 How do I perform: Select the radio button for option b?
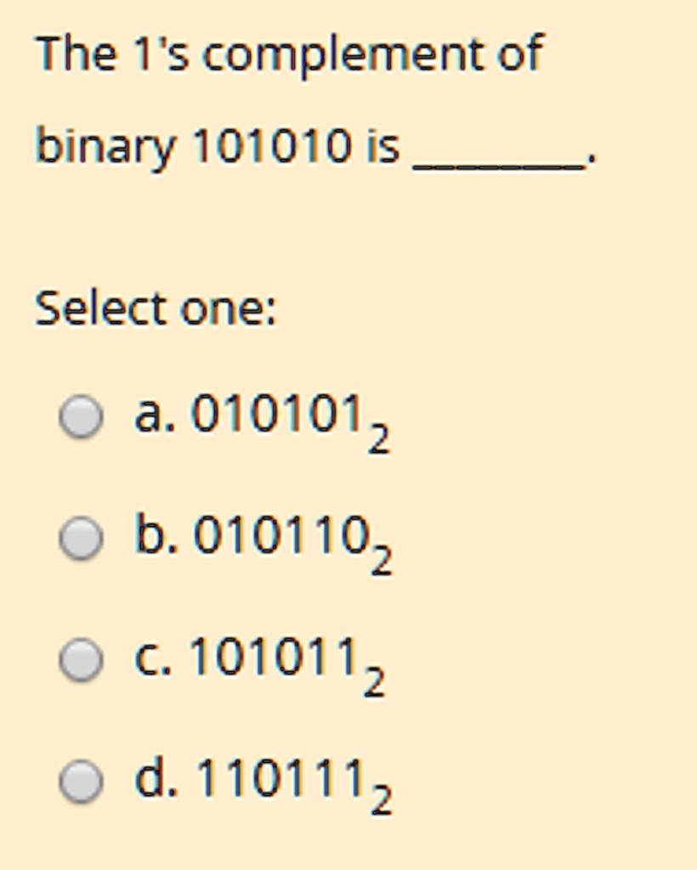82,540
